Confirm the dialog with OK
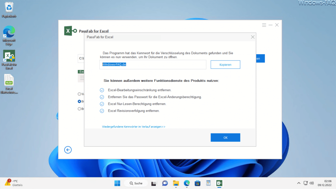The image size is (336, 189). tap(225, 137)
